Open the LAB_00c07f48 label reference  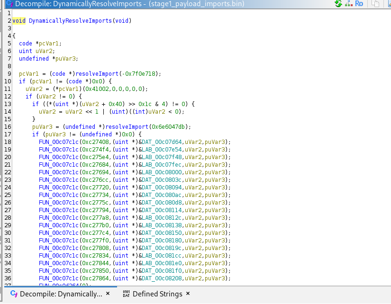pyautogui.click(x=162, y=157)
